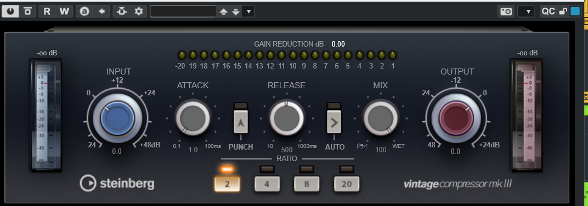The image size is (588, 206).
Task: Click release value 500 field
Action: 287,150
